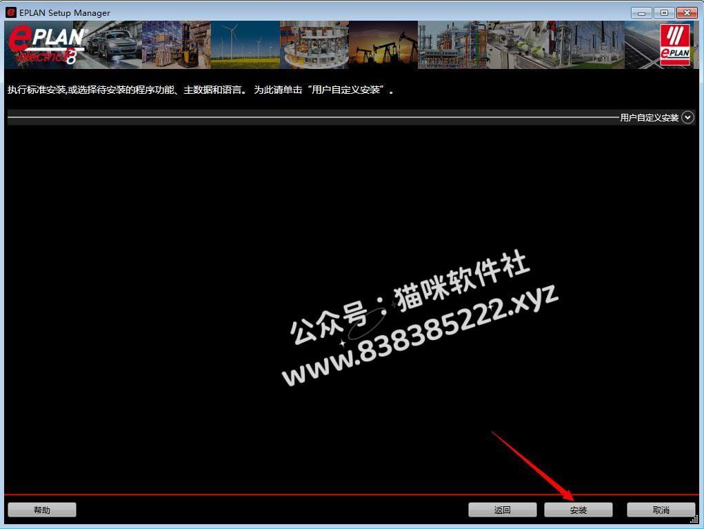Click the 安装 (Install) button
704x529 pixels.
pyautogui.click(x=579, y=510)
